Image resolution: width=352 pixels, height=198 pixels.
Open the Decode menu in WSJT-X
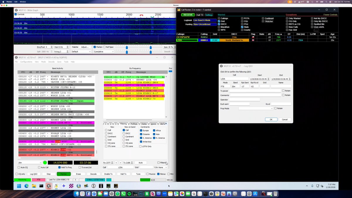coord(51,62)
